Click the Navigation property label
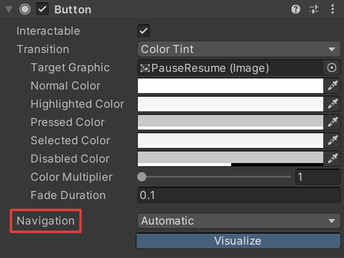This screenshot has width=344, height=258. point(46,221)
